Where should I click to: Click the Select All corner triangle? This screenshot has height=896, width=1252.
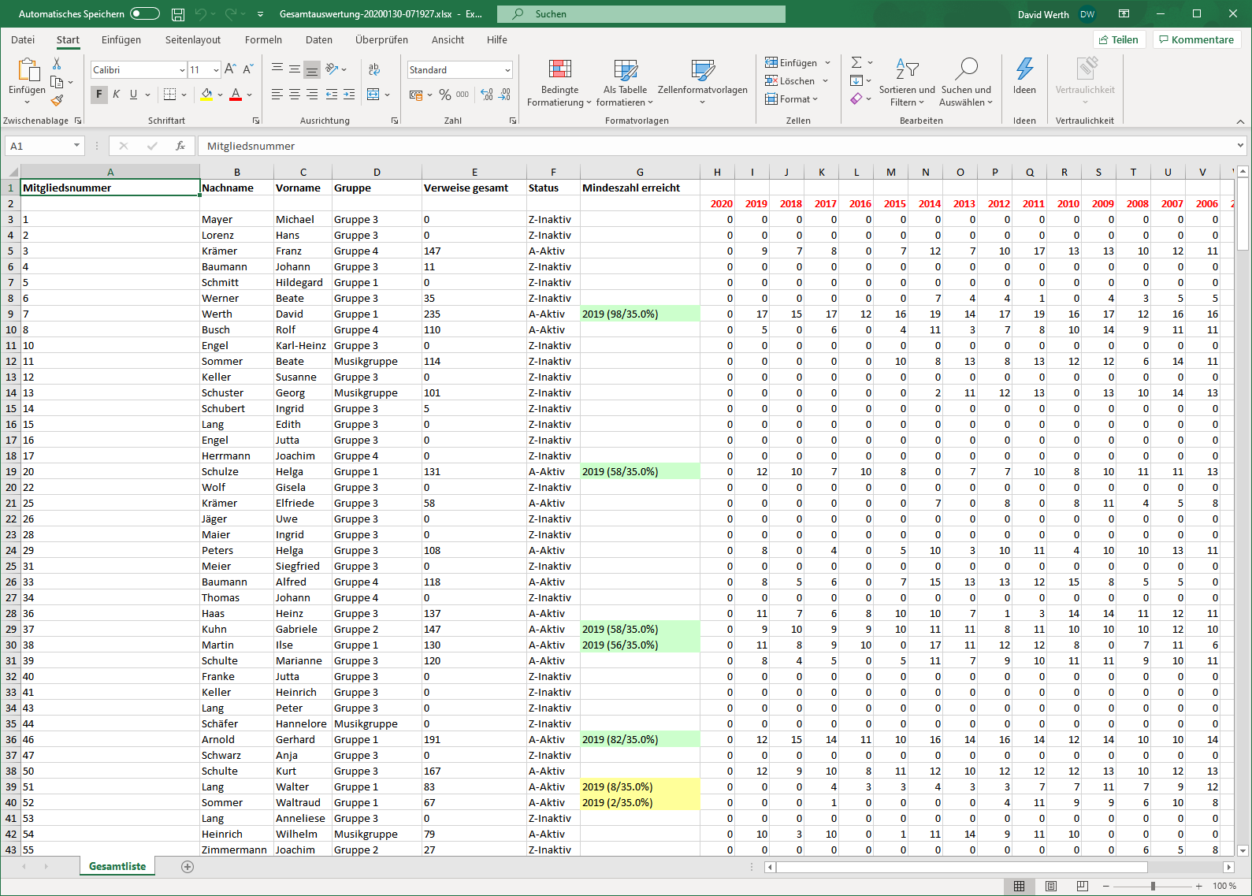pos(12,172)
